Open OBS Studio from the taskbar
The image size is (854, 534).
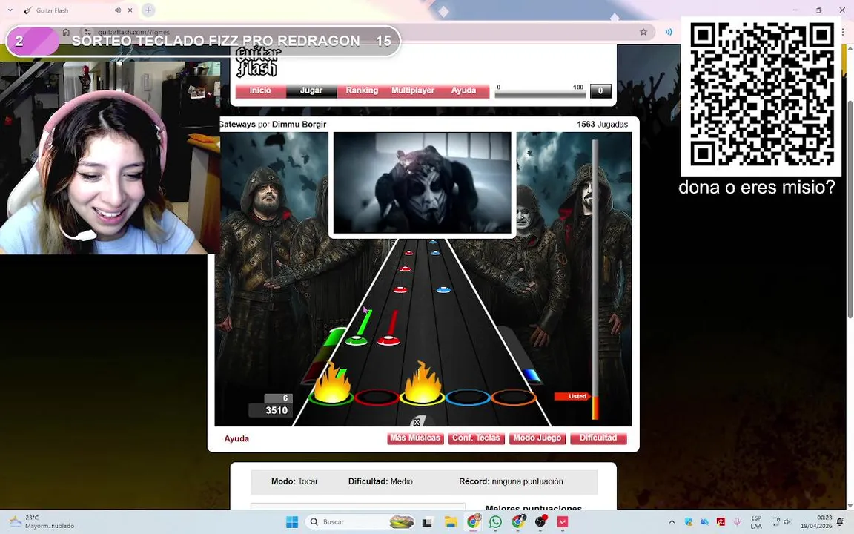[540, 522]
